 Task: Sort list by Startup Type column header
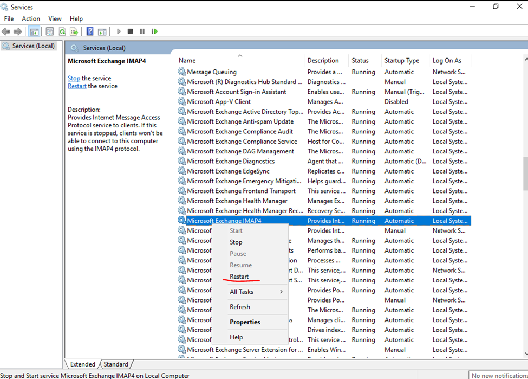pyautogui.click(x=401, y=60)
